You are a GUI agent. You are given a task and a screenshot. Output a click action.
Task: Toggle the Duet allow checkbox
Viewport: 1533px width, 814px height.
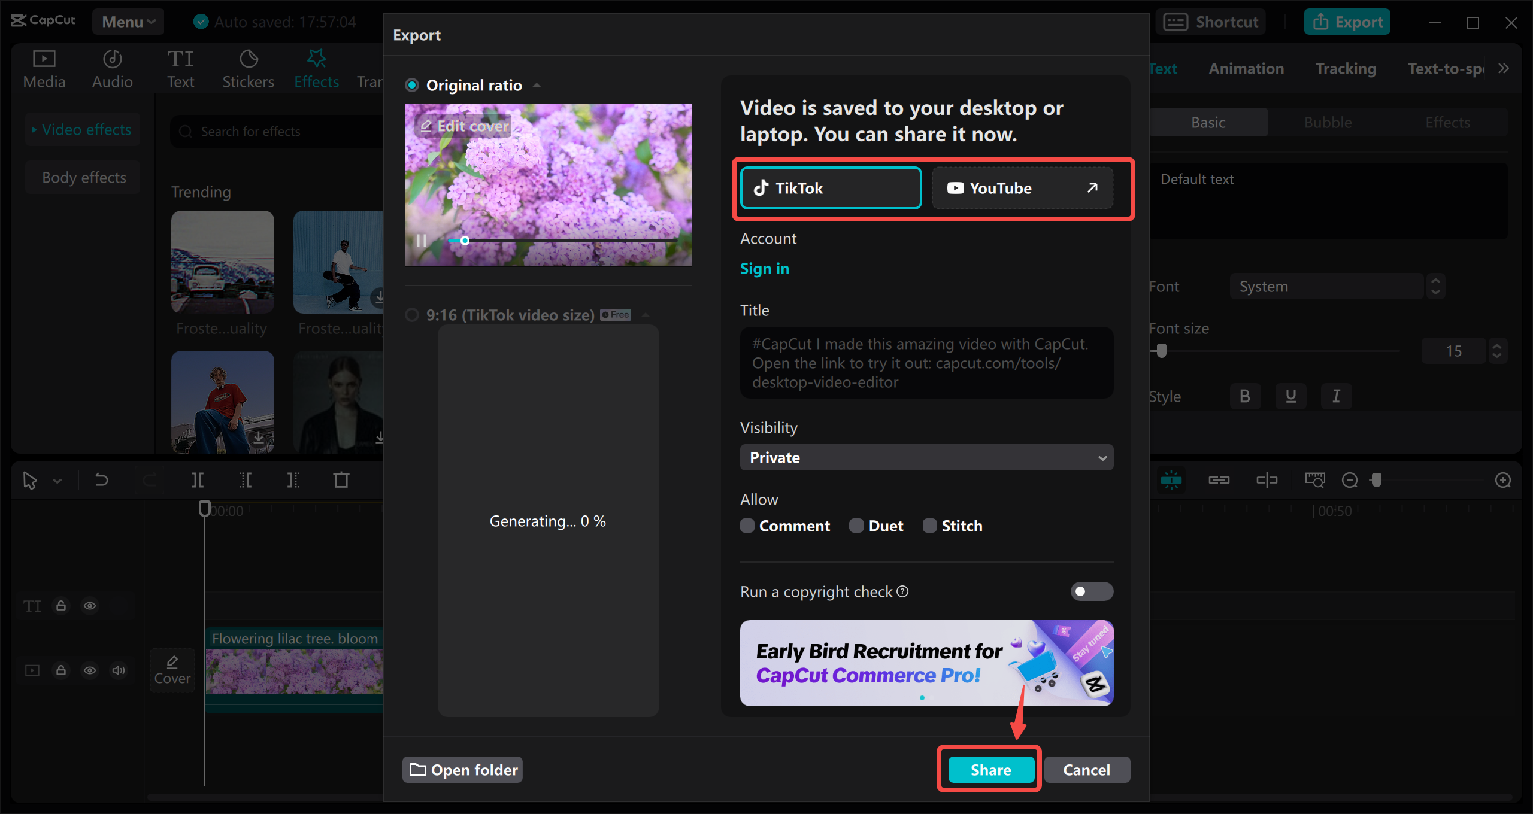click(x=856, y=525)
